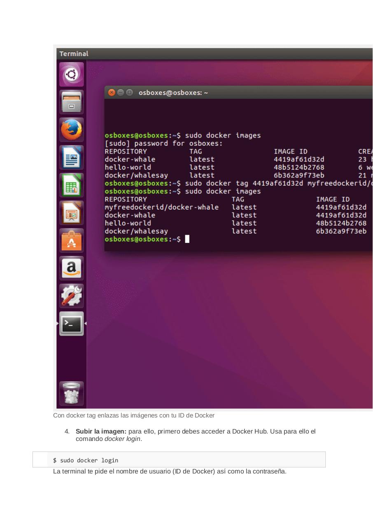The width and height of the screenshot is (373, 527).
Task: Open the Files file manager from launcher
Action: point(71,102)
